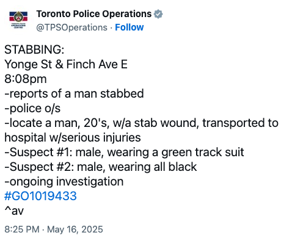
Task: Open the #GO1019433 hashtag
Action: click(x=40, y=196)
